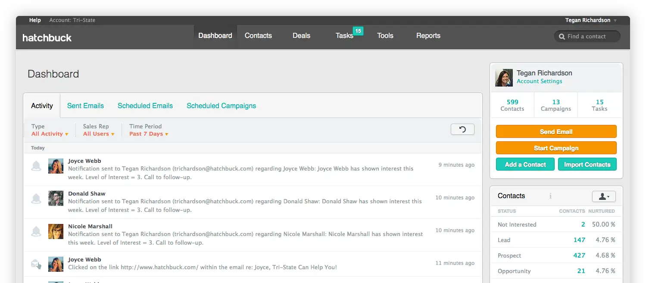Open Joyce Webb's avatar in first activity row
Viewport: 646px width, 283px height.
click(56, 166)
